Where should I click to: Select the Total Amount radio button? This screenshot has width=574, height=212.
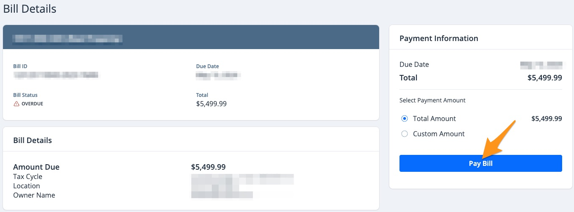click(405, 118)
